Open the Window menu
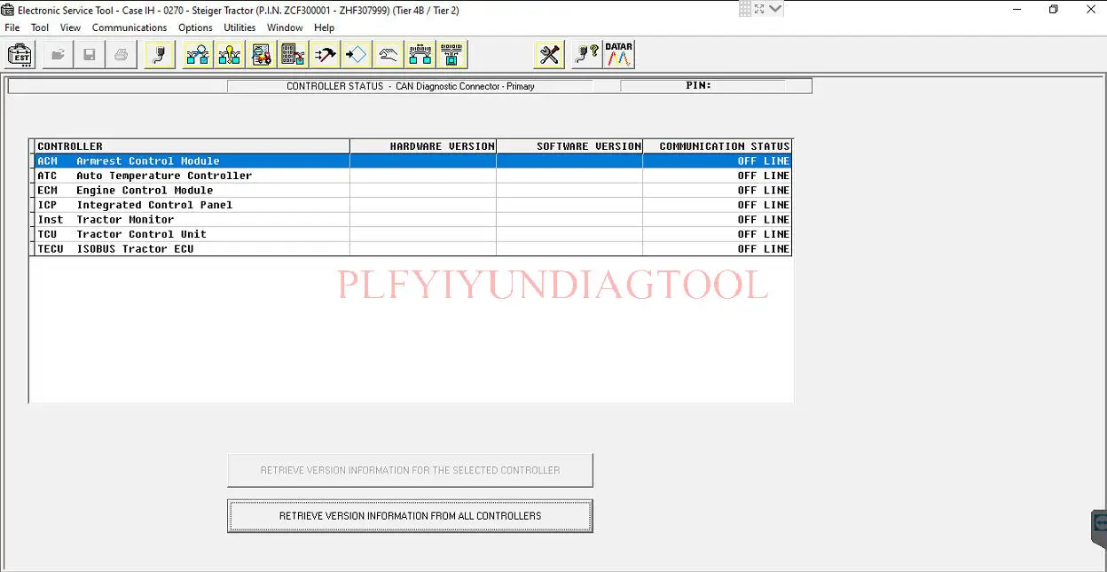 coord(285,27)
